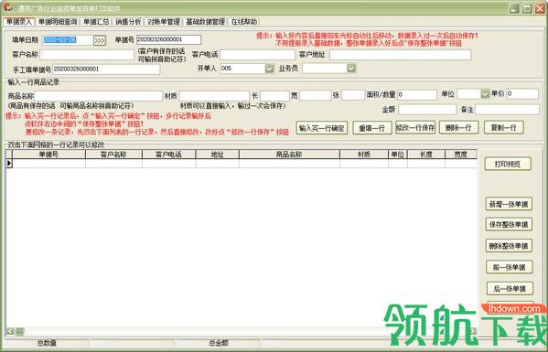Image resolution: width=548 pixels, height=352 pixels.
Task: Click the 宽 width input field
Action: 316,96
